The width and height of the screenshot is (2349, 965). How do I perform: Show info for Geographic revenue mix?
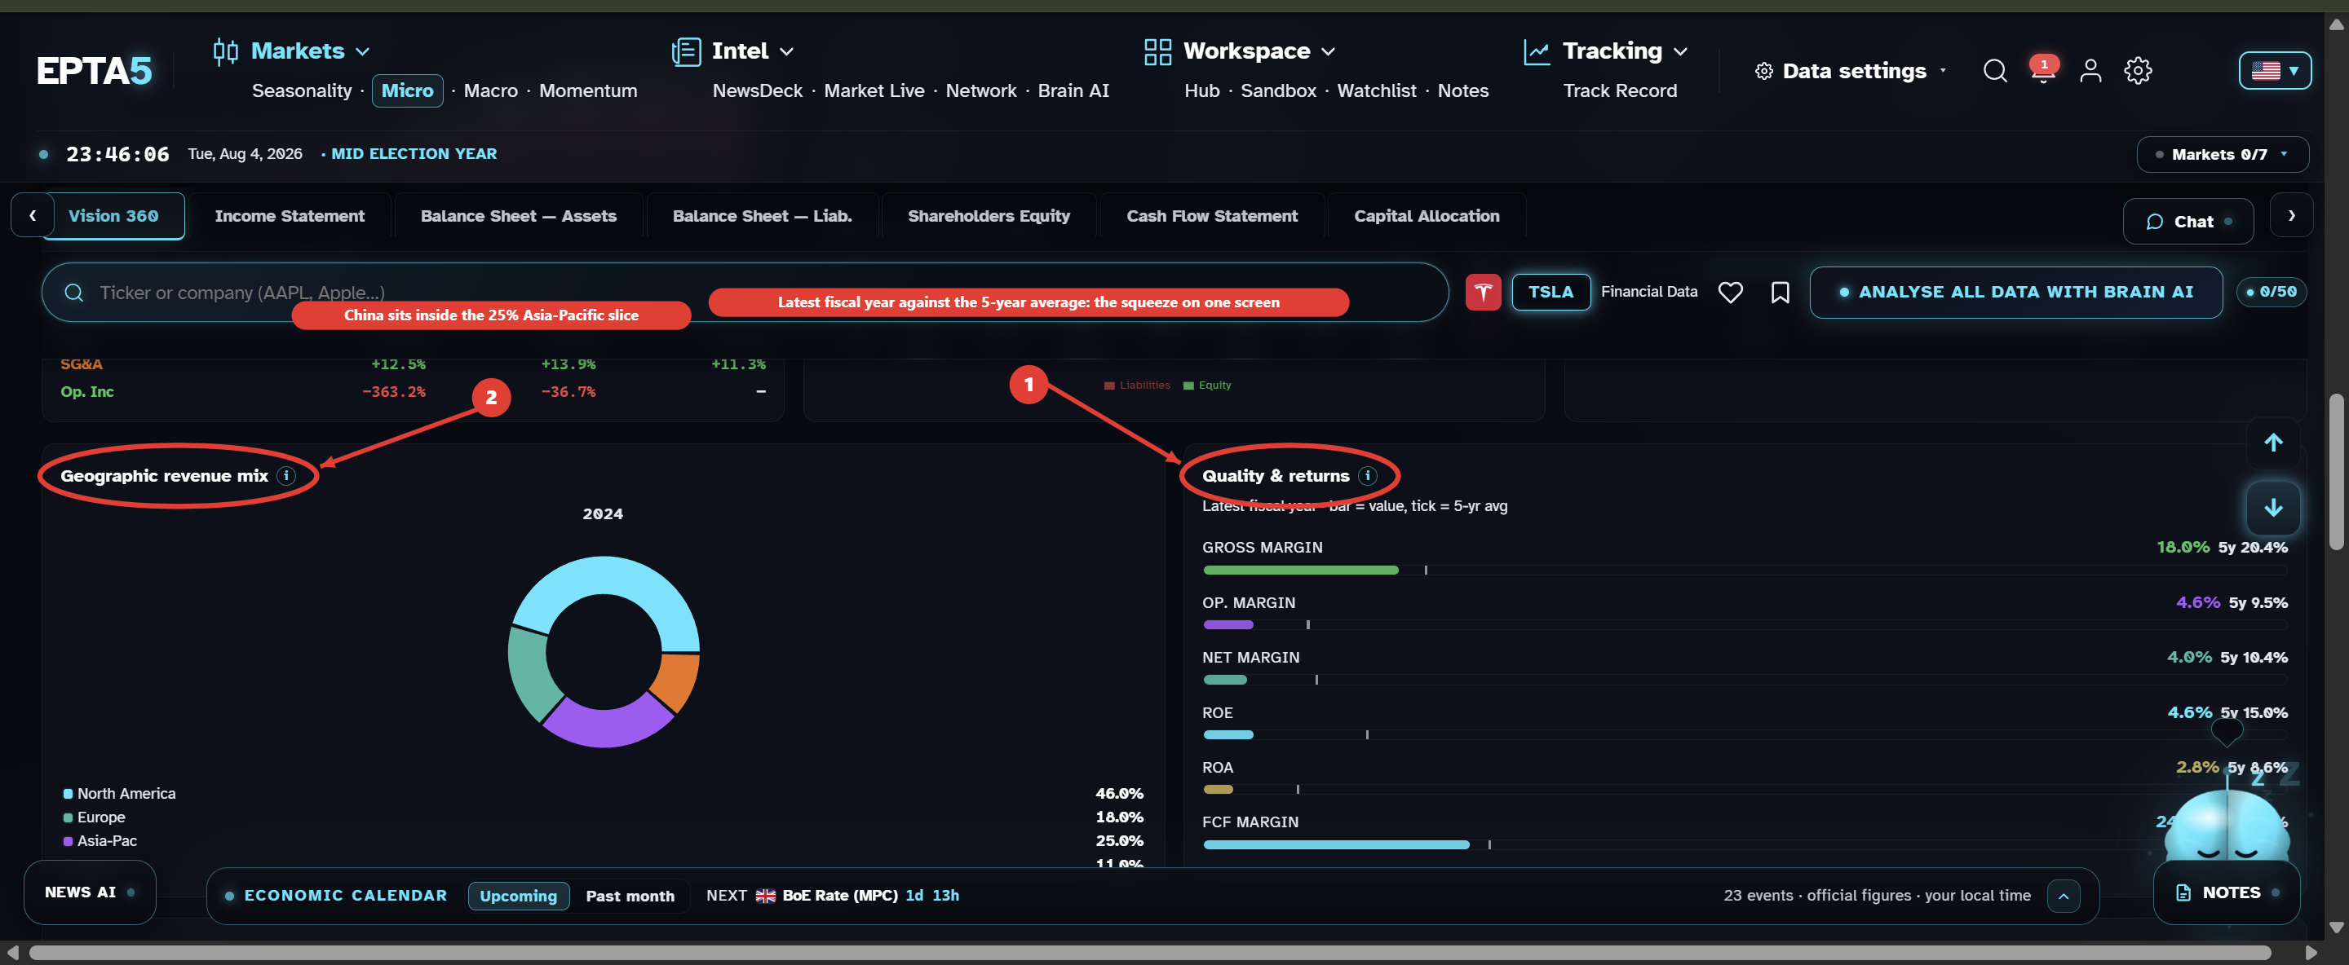tap(286, 476)
